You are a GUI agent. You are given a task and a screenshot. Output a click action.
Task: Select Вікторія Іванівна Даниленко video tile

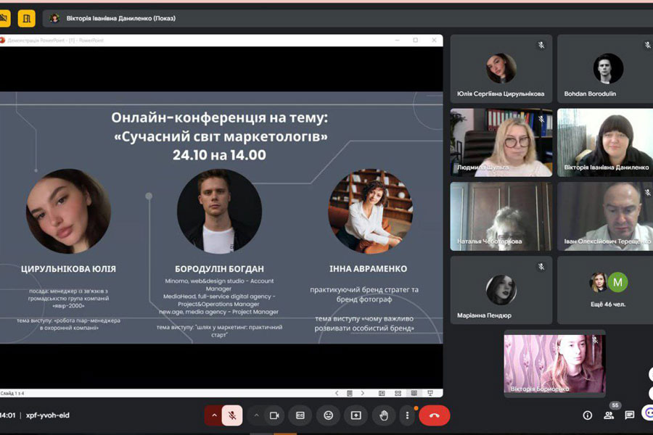pyautogui.click(x=605, y=142)
